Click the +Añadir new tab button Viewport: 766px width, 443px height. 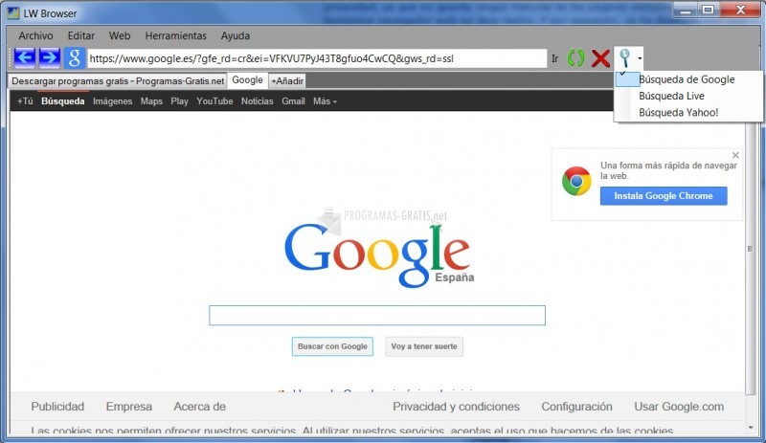[x=288, y=80]
